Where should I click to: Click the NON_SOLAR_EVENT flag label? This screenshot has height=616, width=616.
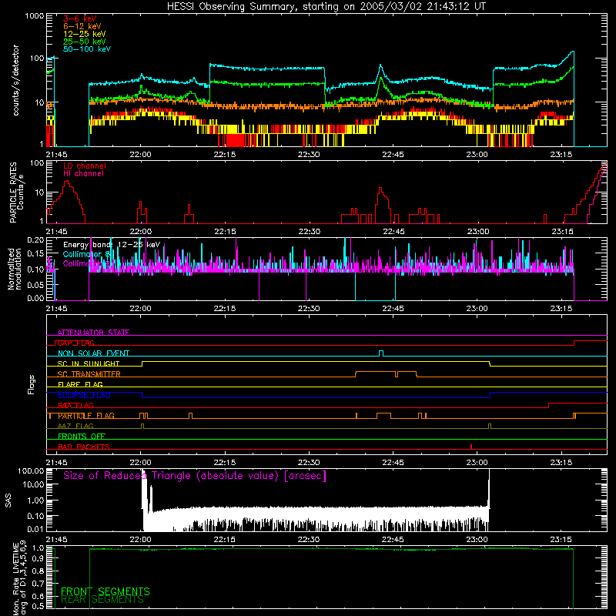click(x=93, y=353)
